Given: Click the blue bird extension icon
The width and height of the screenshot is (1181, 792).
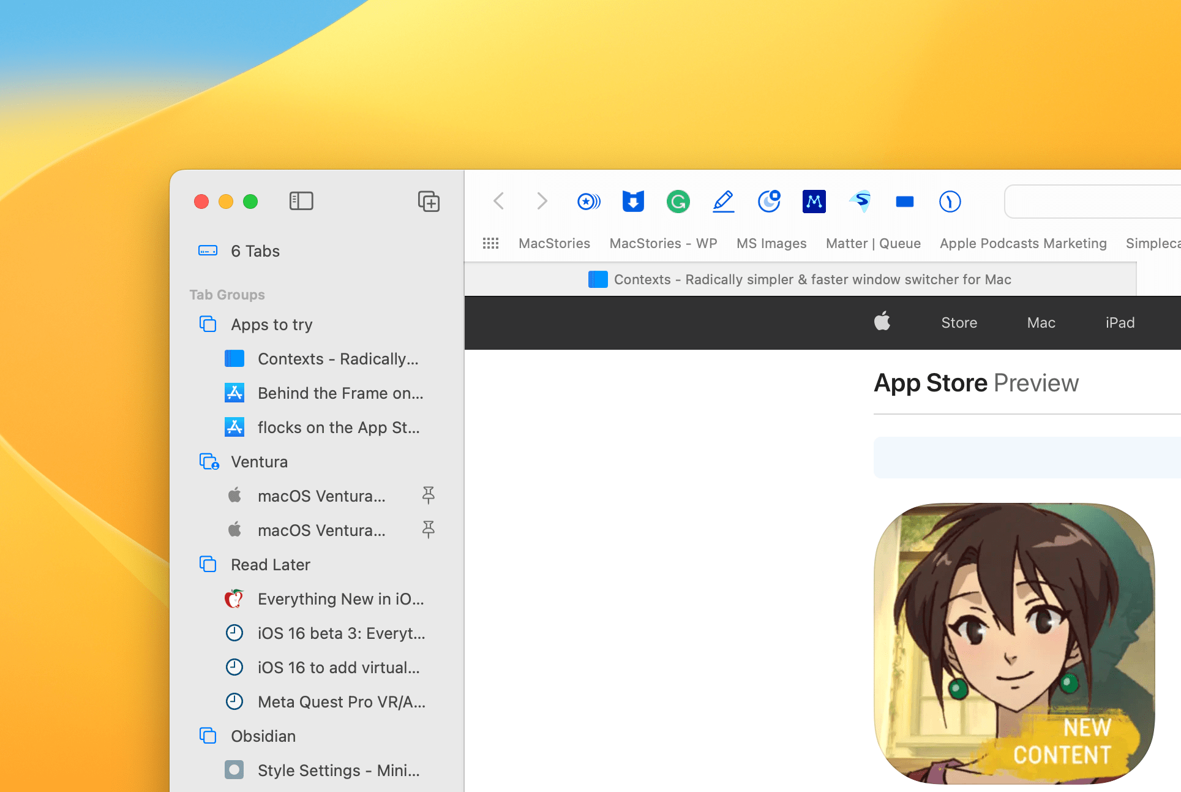Looking at the screenshot, I should tap(860, 201).
